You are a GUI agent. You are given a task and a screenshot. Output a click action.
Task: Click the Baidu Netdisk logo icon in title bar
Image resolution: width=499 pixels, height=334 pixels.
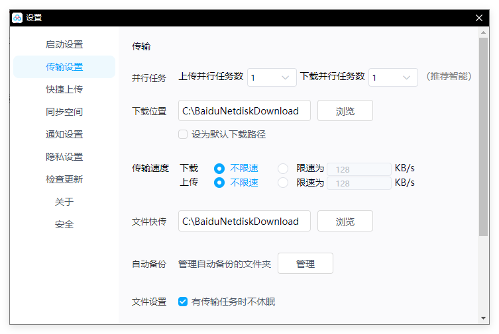click(17, 18)
